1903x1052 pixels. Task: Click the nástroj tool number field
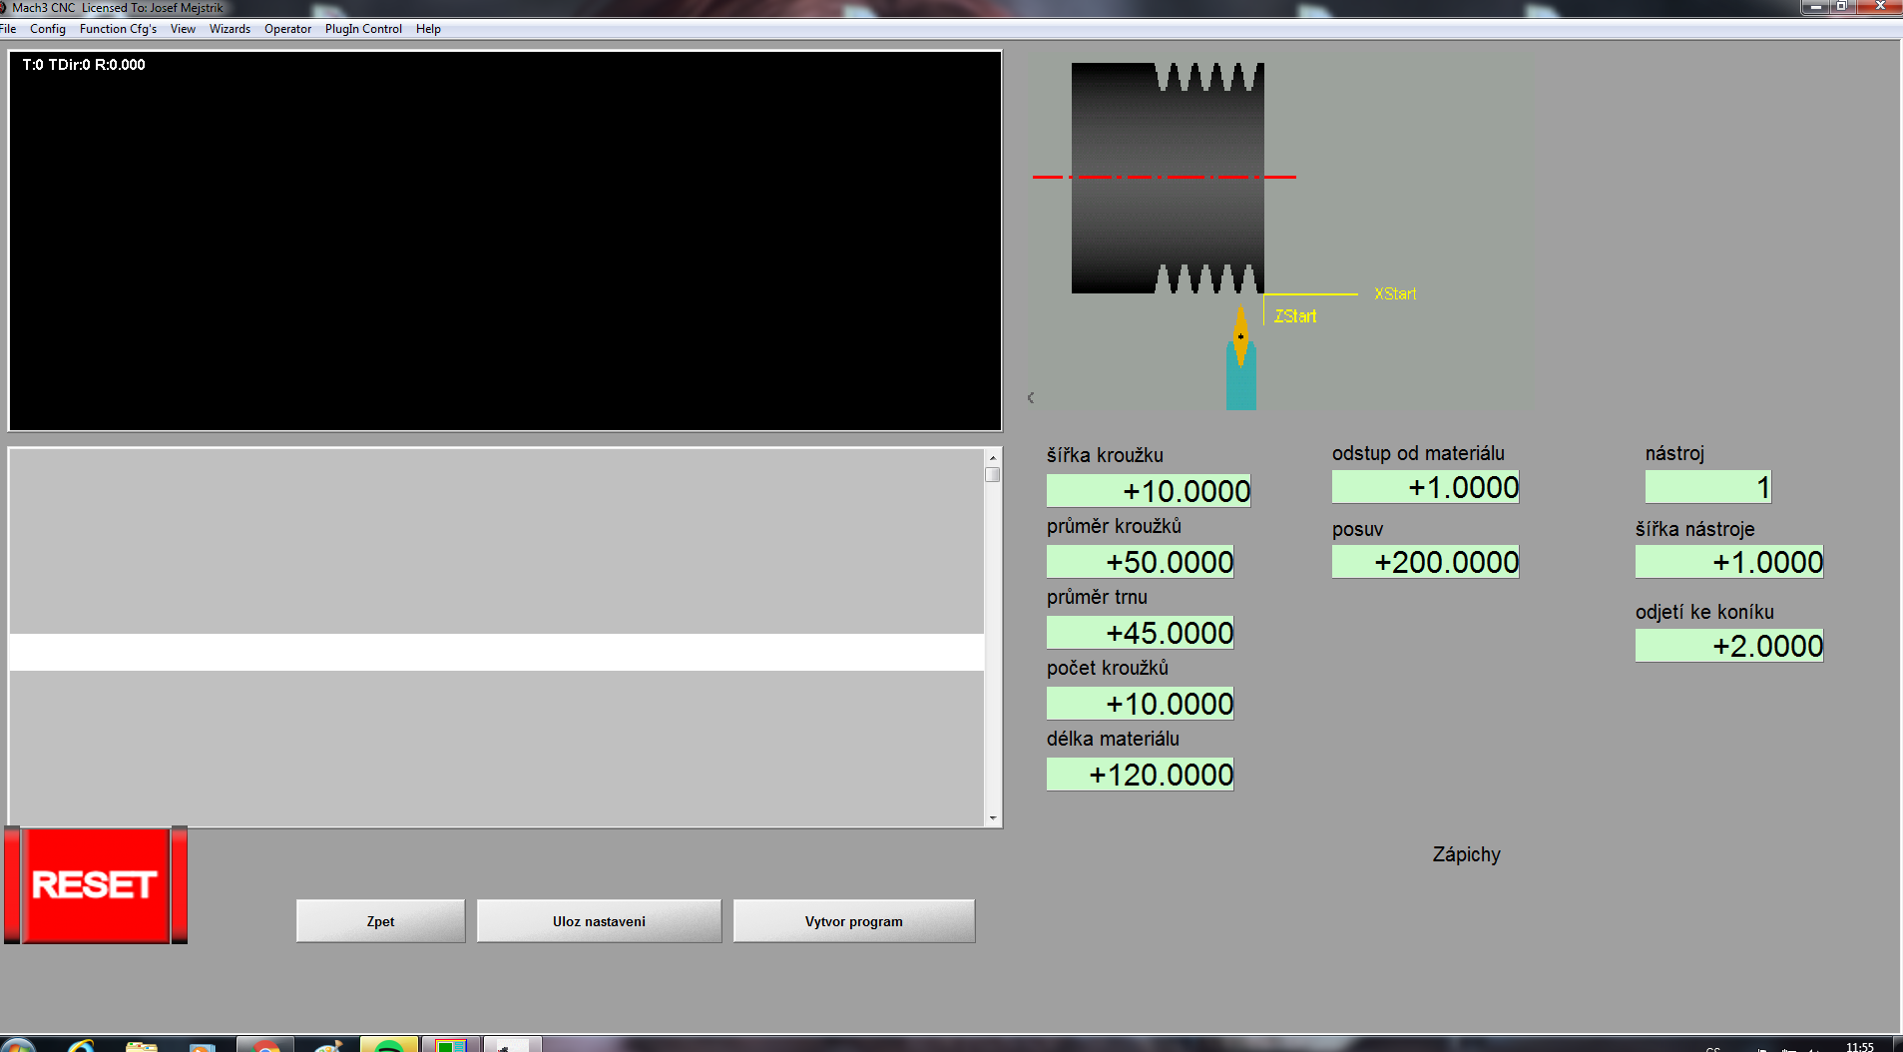(x=1707, y=487)
